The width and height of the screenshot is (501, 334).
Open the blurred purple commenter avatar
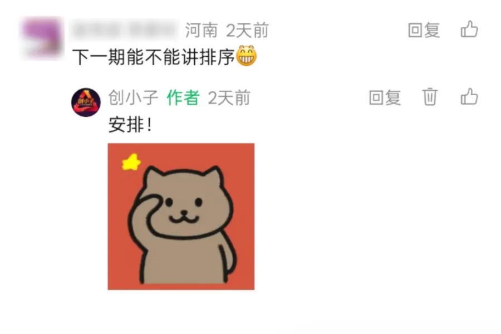tap(42, 38)
